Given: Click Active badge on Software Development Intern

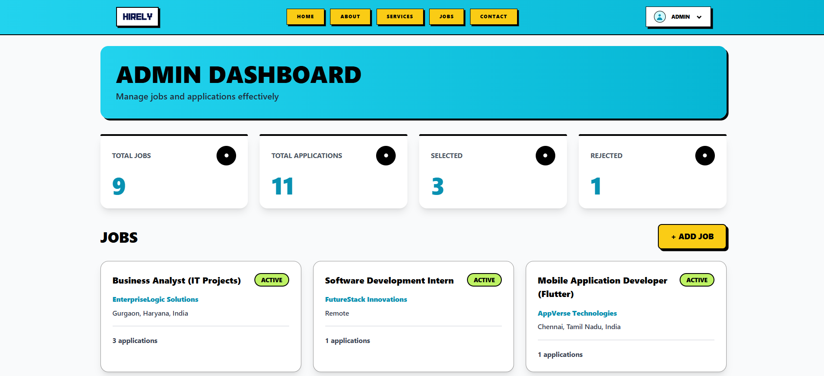Looking at the screenshot, I should (x=484, y=280).
